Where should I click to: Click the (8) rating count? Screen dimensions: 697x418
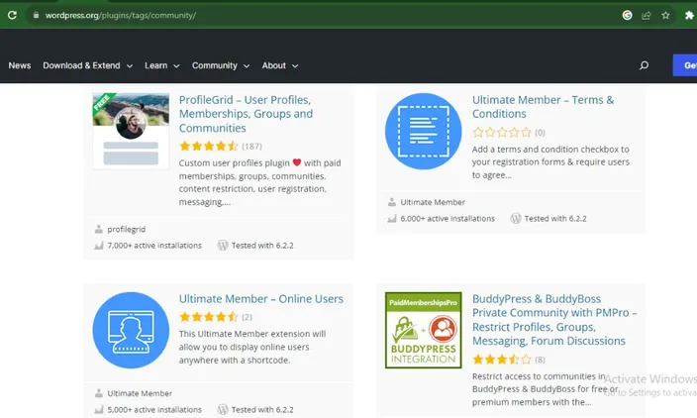(540, 360)
